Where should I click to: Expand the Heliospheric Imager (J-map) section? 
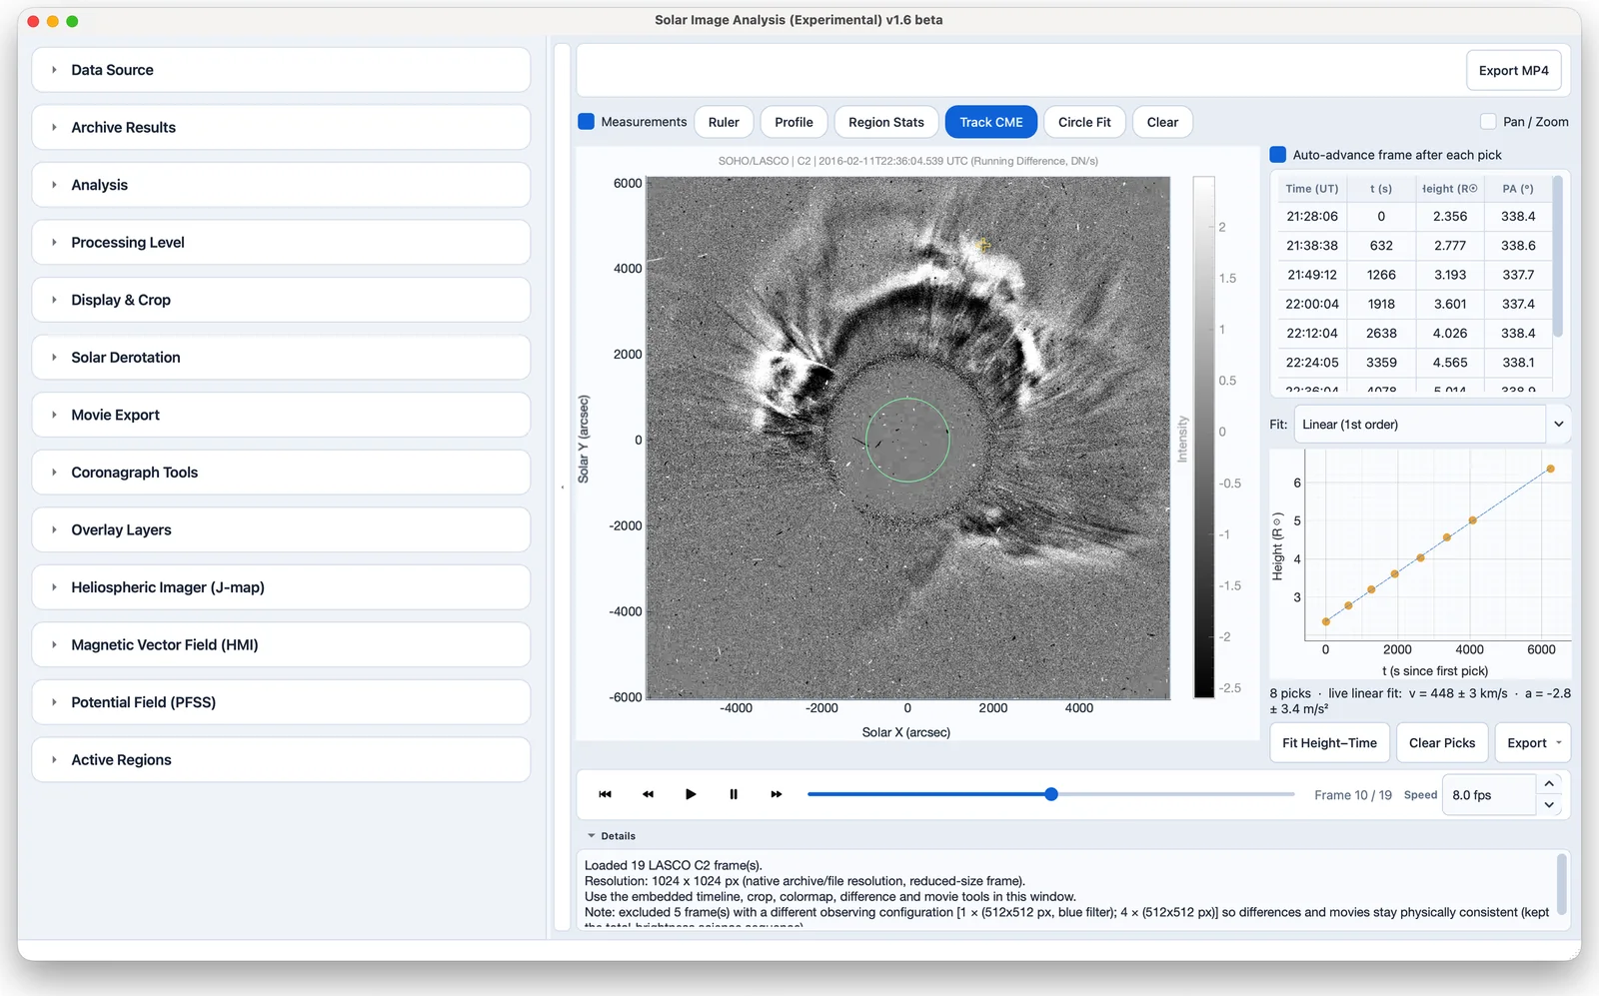[281, 587]
